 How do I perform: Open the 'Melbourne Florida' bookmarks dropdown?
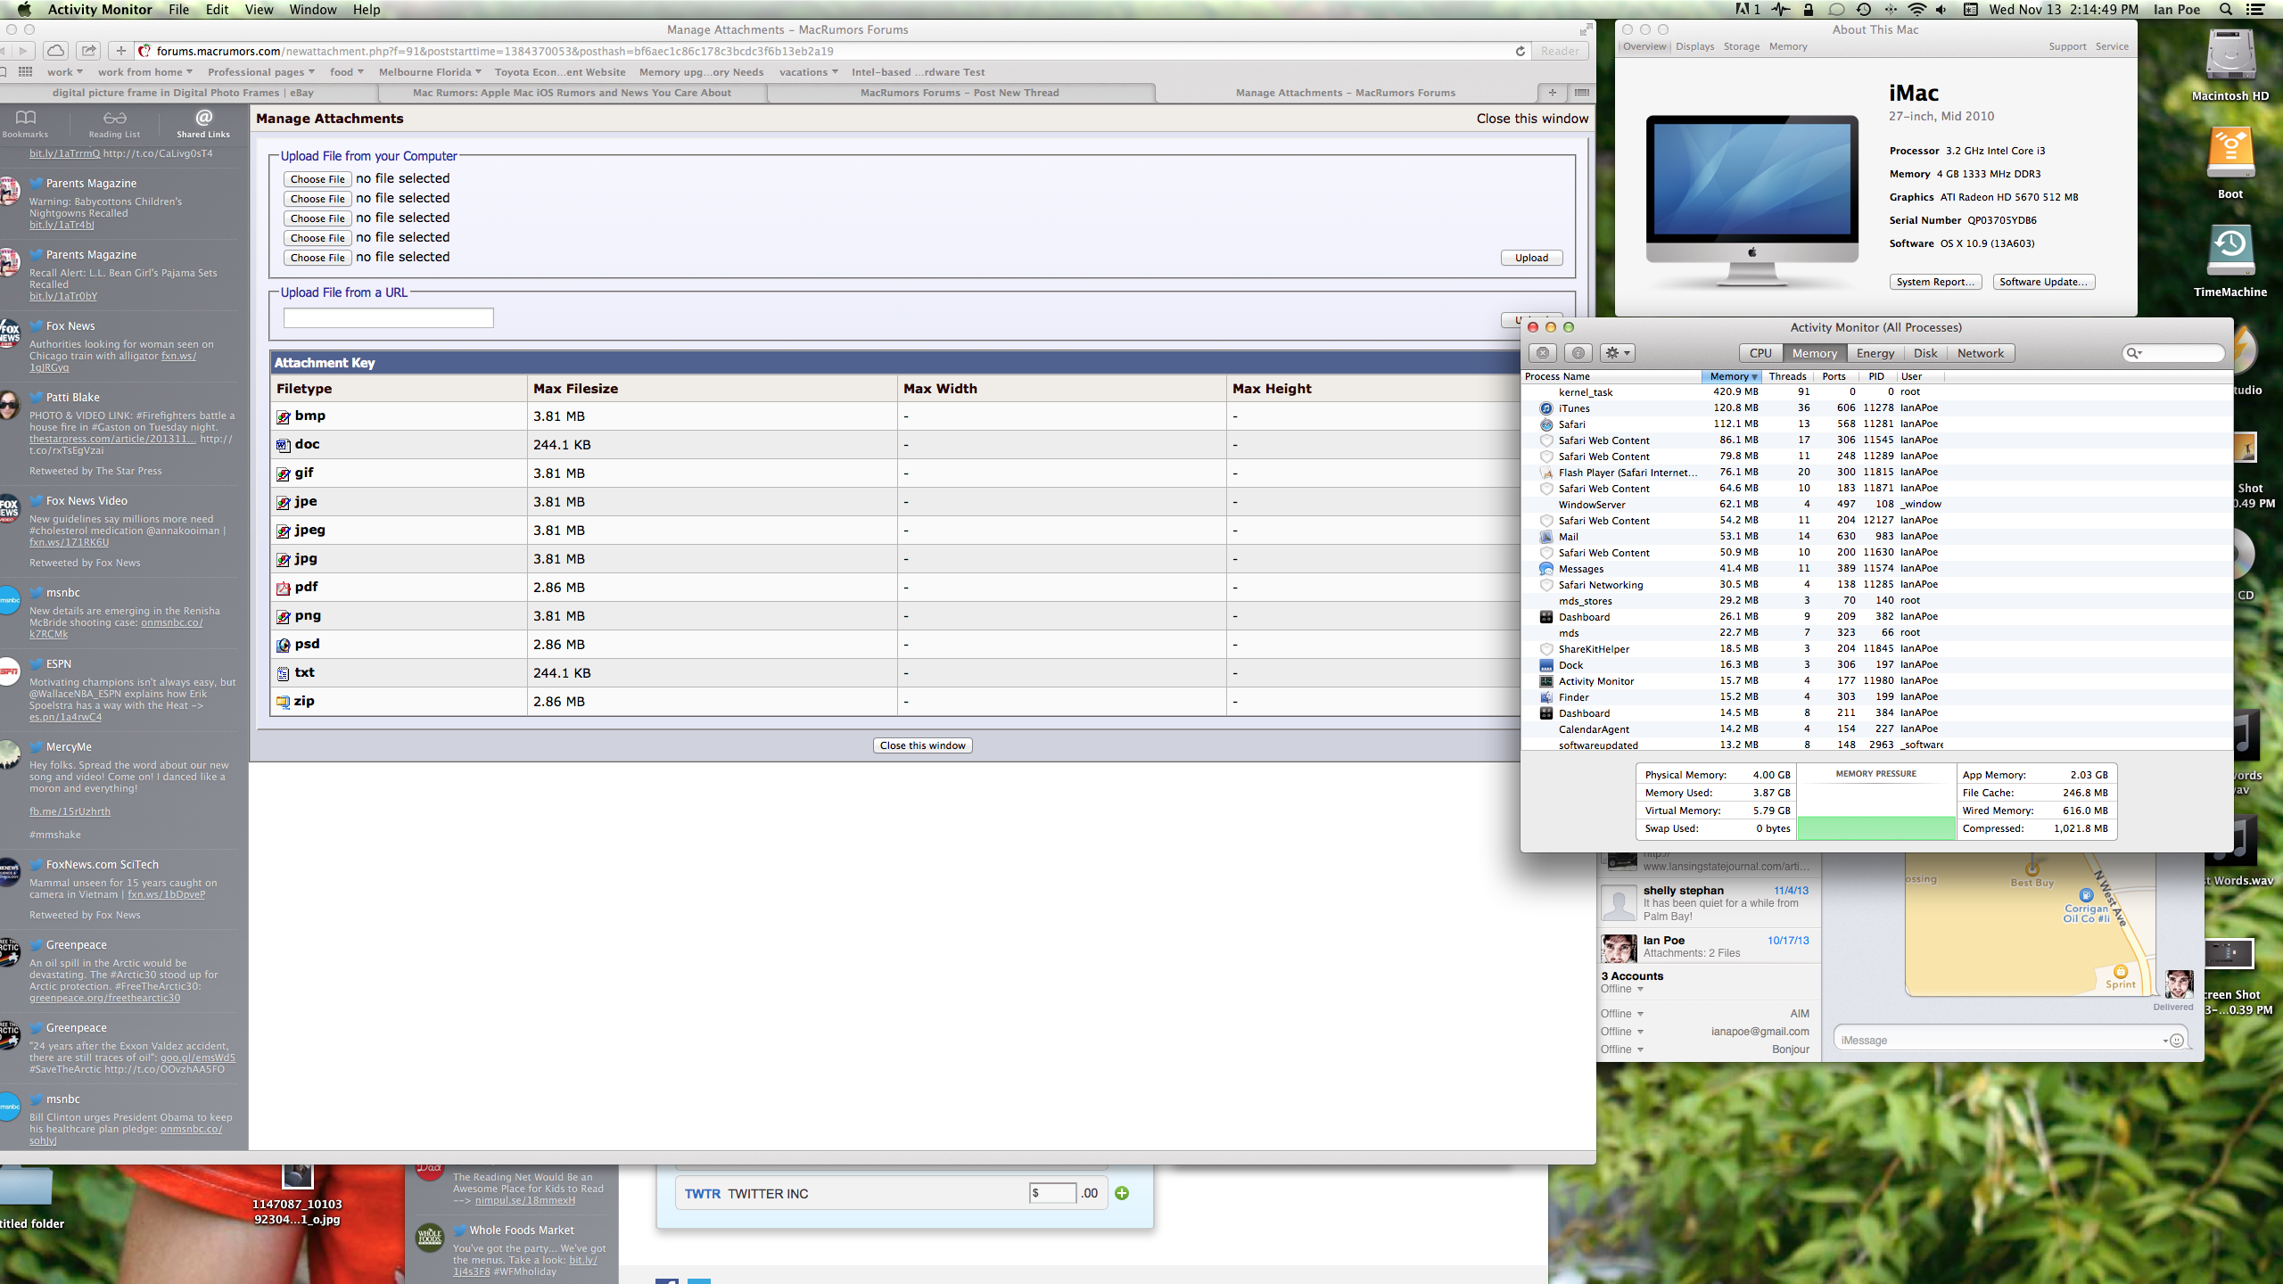click(430, 72)
